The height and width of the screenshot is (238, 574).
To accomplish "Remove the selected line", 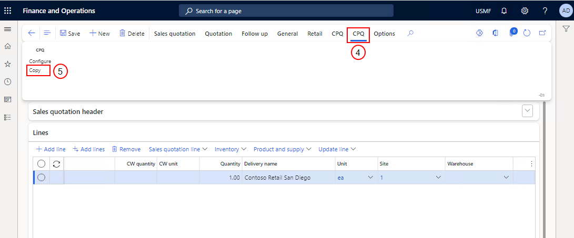I will [126, 149].
